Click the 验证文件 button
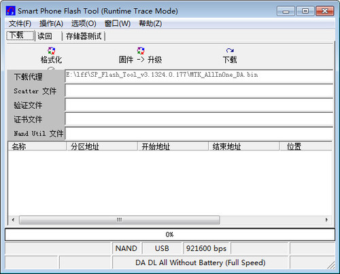340x274 pixels. click(36, 105)
